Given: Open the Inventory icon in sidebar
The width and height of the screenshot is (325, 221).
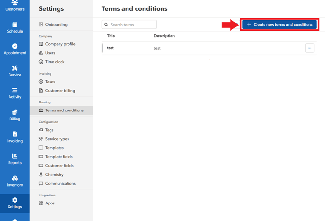Looking at the screenshot, I should 15,178.
